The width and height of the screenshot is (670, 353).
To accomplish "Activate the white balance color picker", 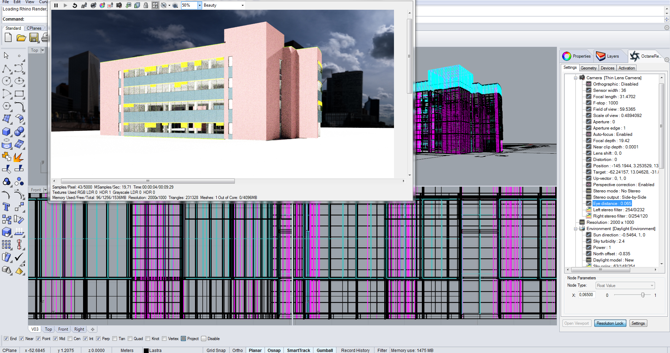I will (102, 5).
